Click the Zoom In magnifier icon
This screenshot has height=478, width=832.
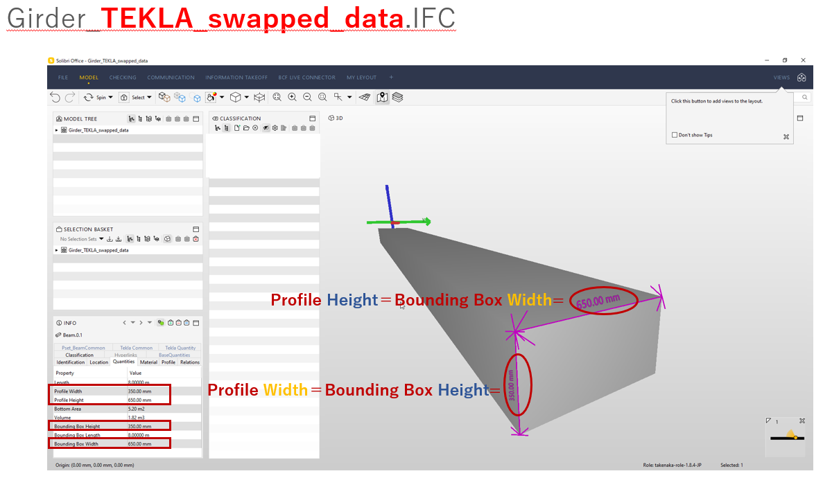(292, 98)
